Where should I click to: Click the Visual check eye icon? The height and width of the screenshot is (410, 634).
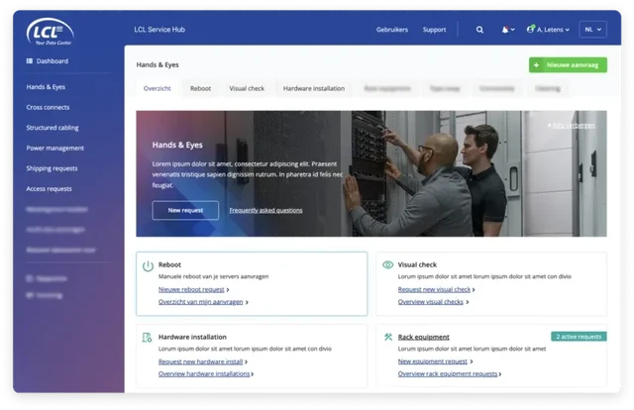pos(387,265)
